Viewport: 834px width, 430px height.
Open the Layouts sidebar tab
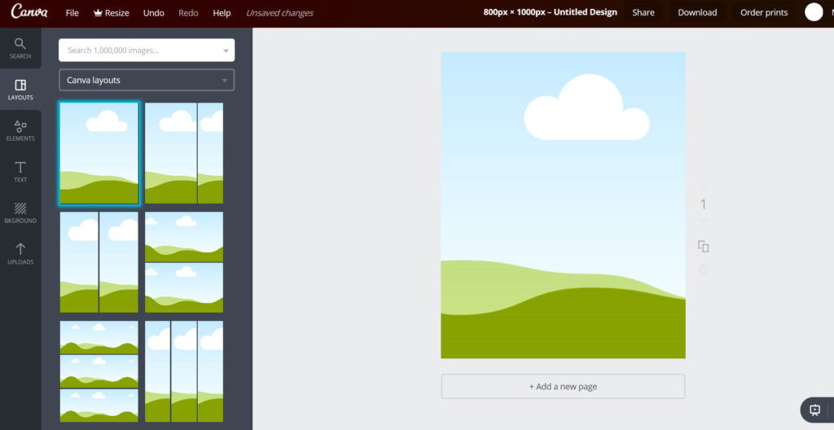point(20,90)
